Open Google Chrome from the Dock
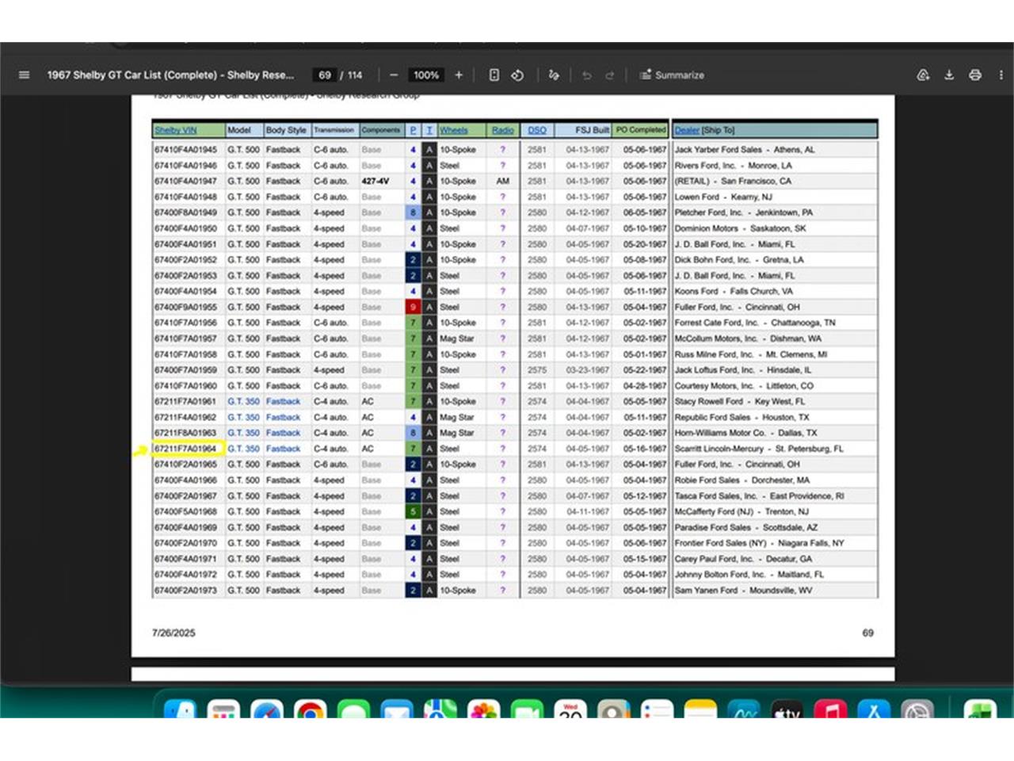 tap(310, 710)
